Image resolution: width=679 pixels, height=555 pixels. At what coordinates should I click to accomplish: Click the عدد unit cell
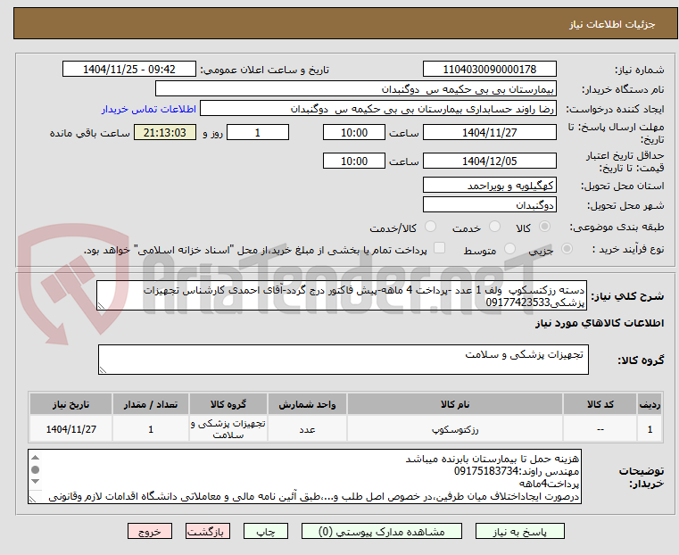(307, 429)
